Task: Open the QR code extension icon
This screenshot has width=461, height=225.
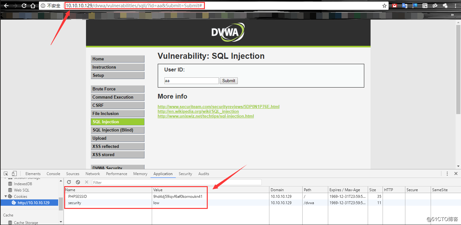Action: (425, 6)
